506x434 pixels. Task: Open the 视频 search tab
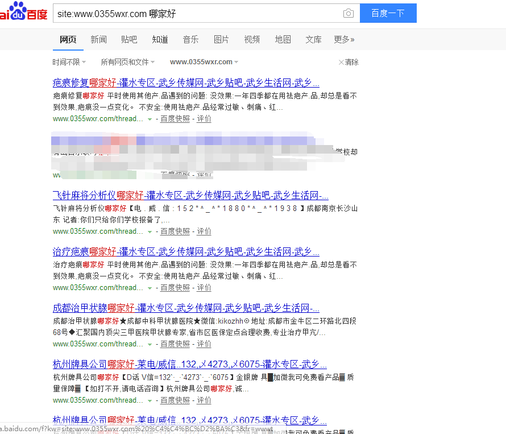252,39
